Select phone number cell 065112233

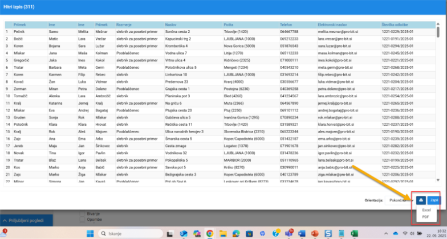(x=289, y=53)
